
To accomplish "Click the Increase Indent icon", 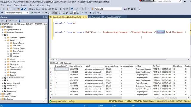I will click(x=93, y=12).
